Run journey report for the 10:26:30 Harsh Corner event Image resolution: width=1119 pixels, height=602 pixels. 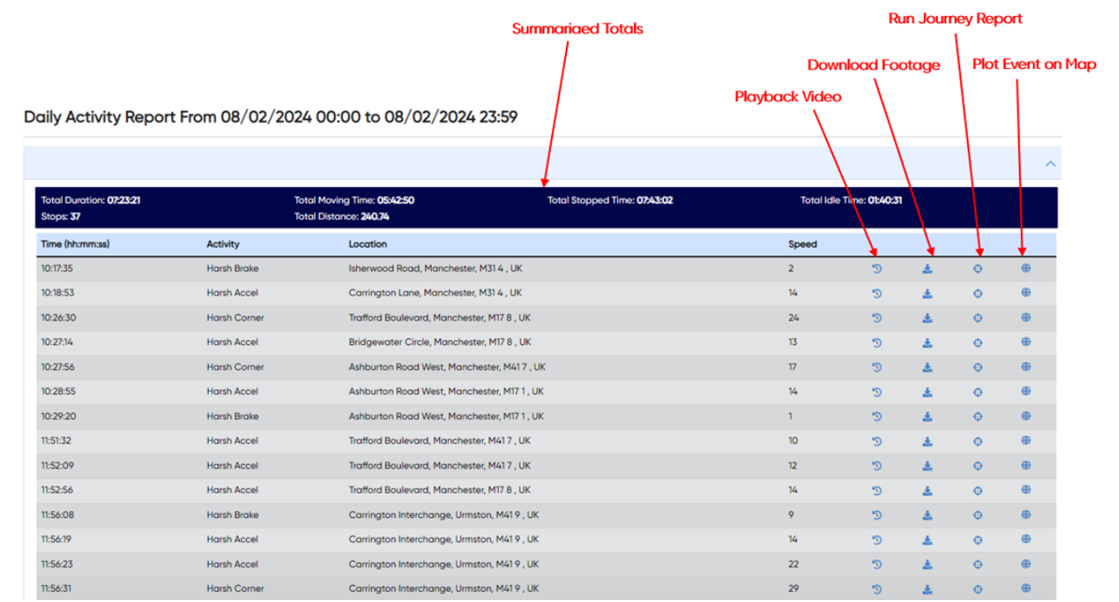977,317
